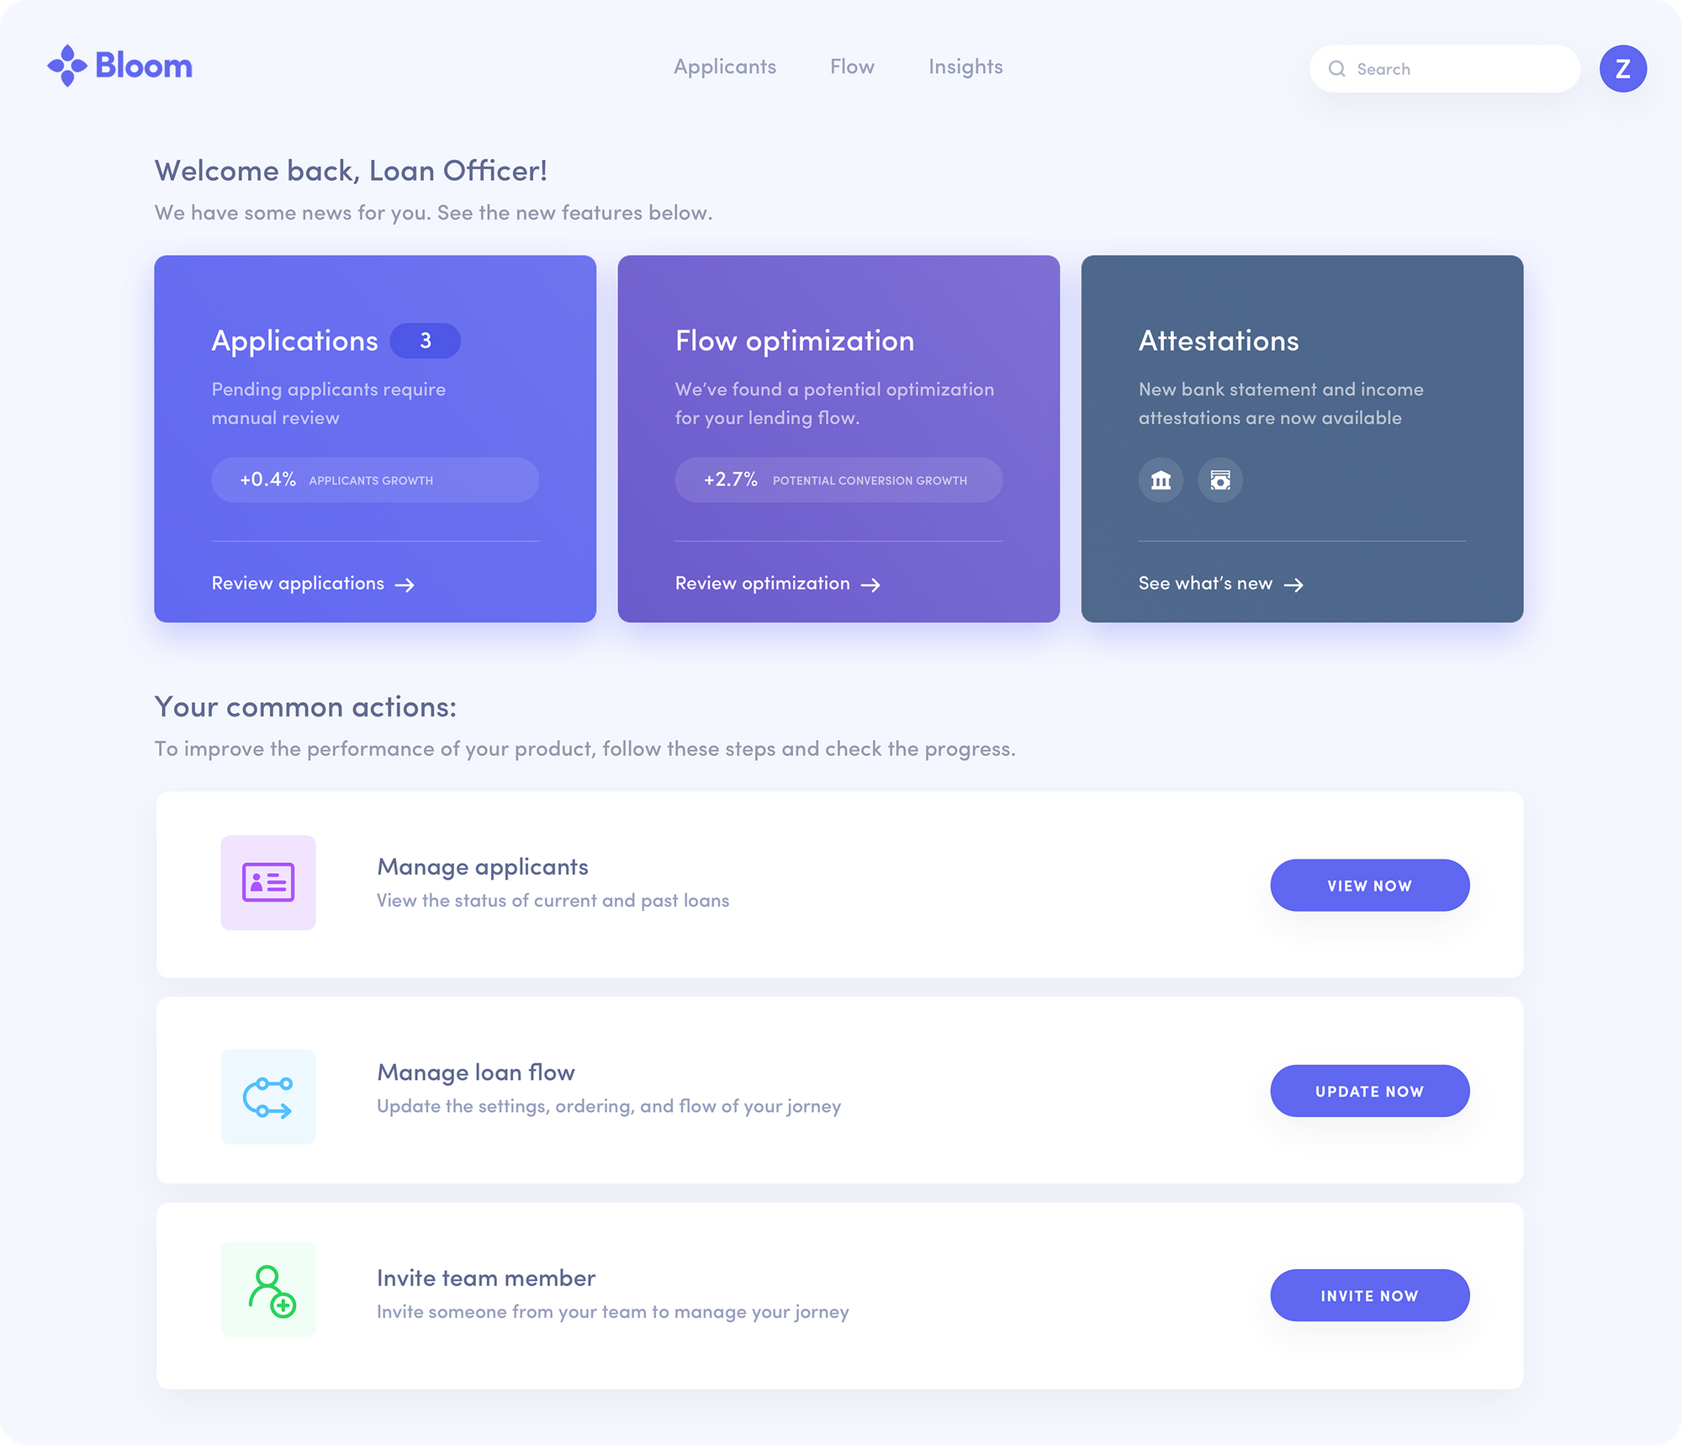Click See what's new arrow link
Image resolution: width=1682 pixels, height=1445 pixels.
click(x=1220, y=582)
